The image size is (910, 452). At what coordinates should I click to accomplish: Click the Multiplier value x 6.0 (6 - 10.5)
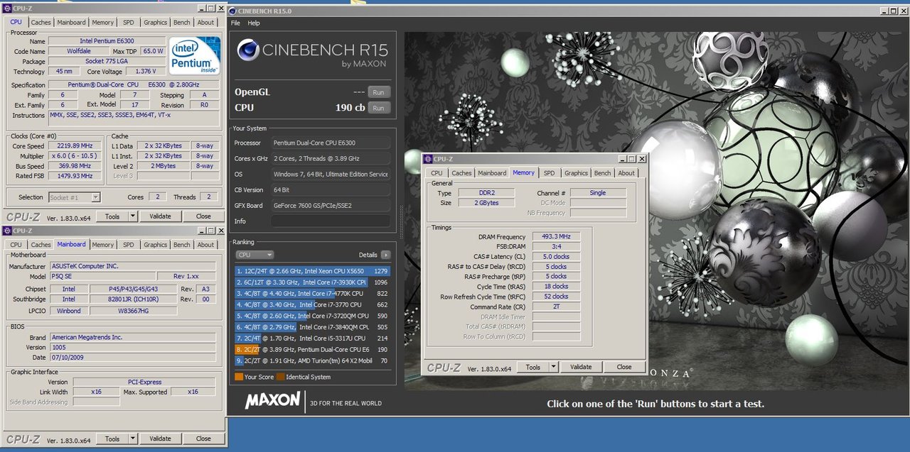[x=75, y=156]
